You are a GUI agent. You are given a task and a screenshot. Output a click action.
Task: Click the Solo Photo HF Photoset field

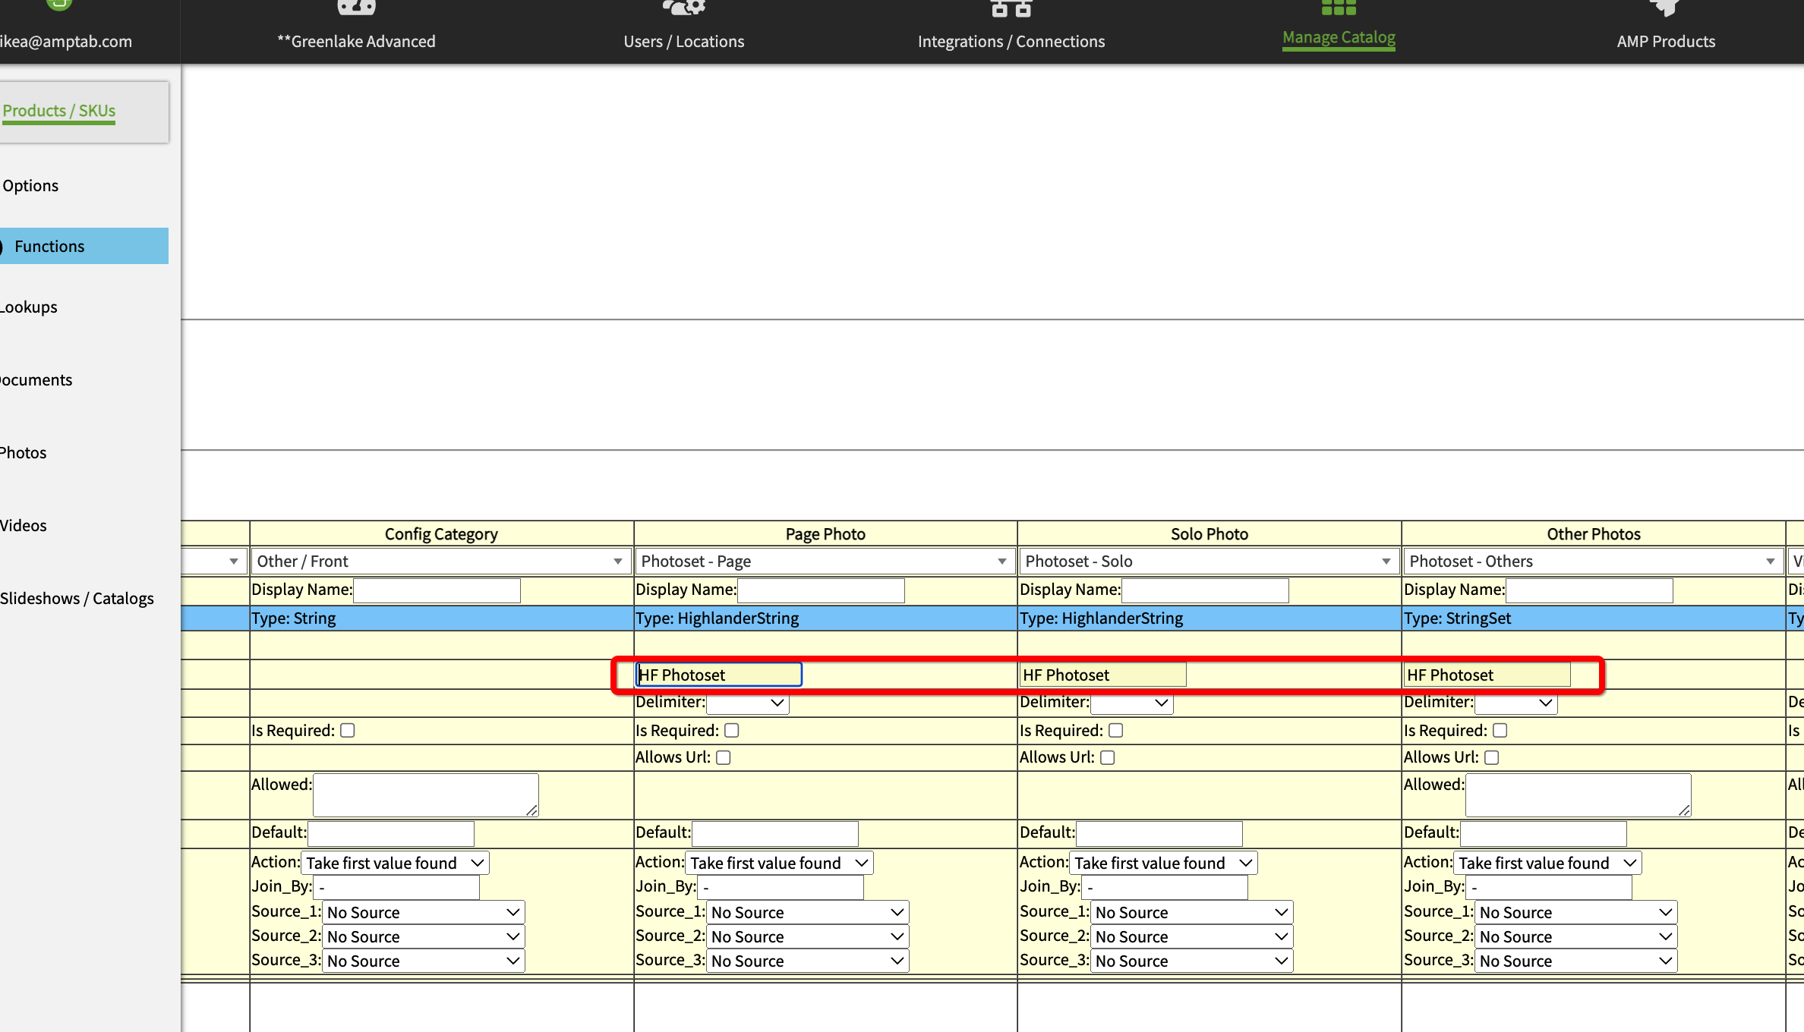[1102, 675]
